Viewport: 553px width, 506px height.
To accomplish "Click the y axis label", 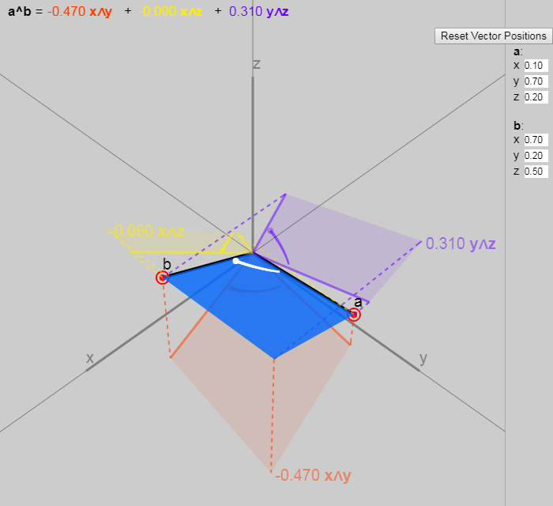I will pos(423,359).
